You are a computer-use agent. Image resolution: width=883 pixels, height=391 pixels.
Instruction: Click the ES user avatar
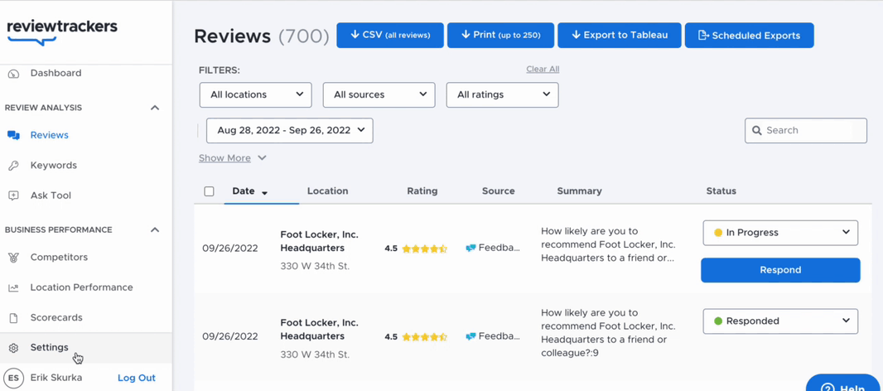[13, 378]
